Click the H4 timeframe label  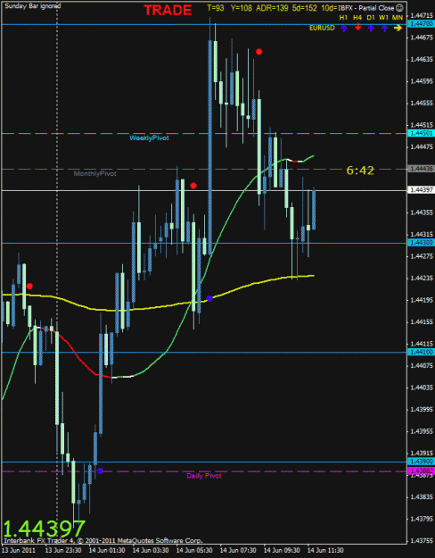(357, 17)
